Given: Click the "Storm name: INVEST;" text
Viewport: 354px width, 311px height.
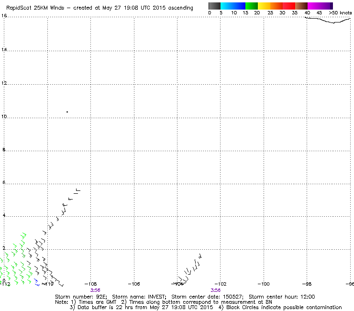Looking at the screenshot, I should click(x=139, y=297).
